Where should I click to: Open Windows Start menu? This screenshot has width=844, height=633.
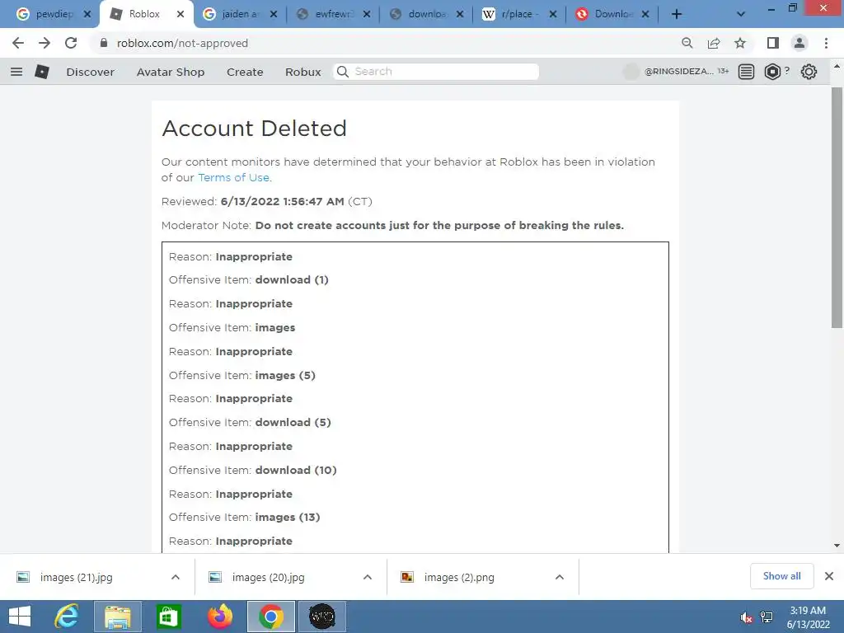coord(20,617)
